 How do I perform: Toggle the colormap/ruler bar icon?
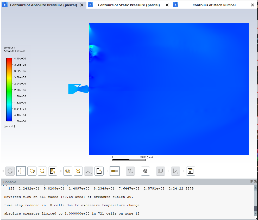coord(115,171)
